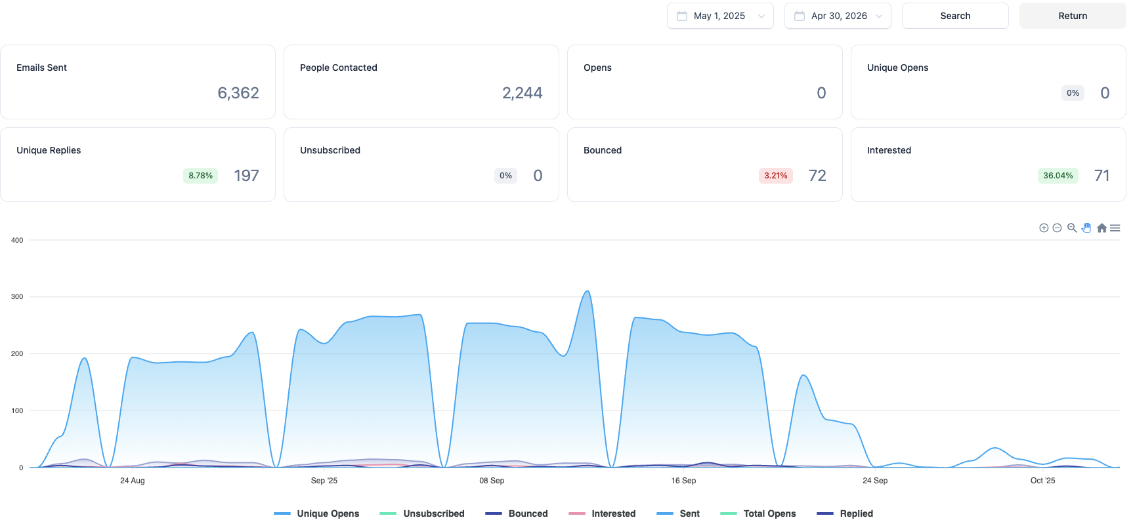Click the Opens card title
1133x522 pixels.
[x=597, y=68]
